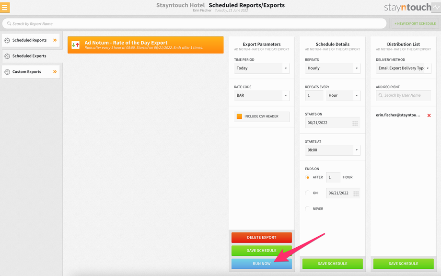Click the magnifier icon in recipient search

click(x=381, y=95)
